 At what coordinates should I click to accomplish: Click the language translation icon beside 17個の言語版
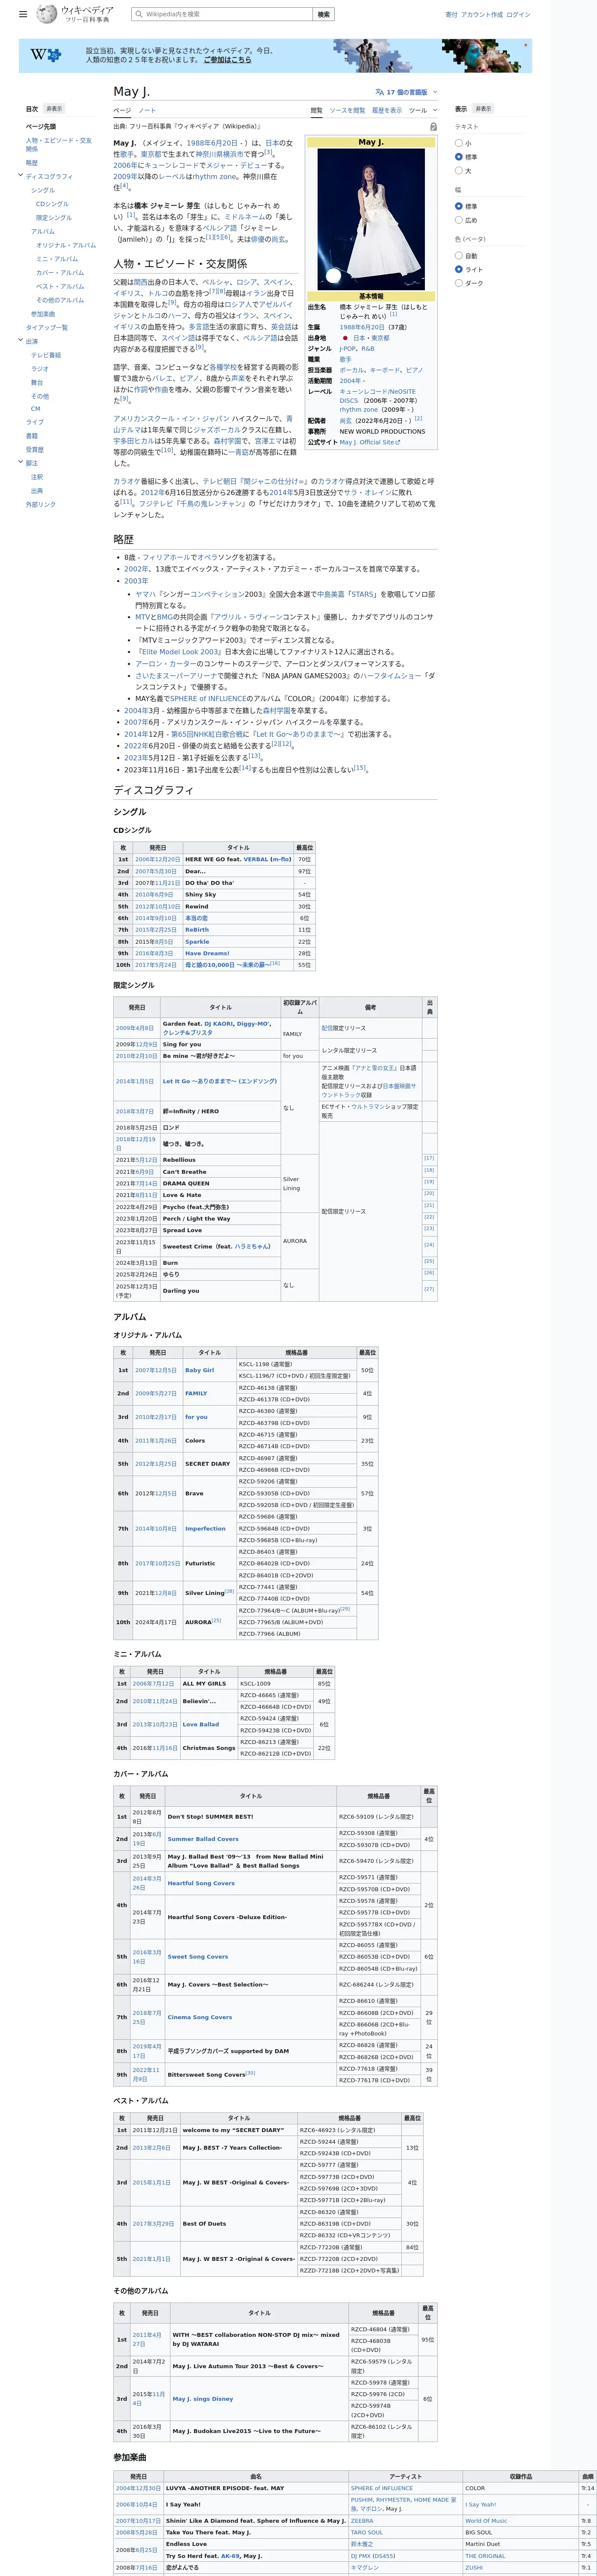pyautogui.click(x=380, y=92)
